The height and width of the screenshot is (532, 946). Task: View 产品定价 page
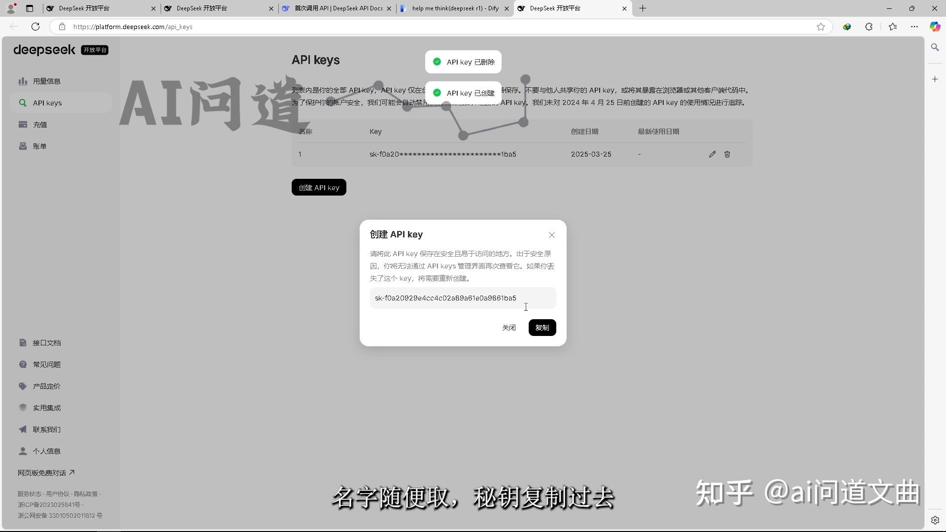click(47, 386)
